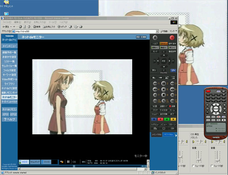Fast forward using the double-right arrow button
Viewport: 228px width, 175px height.
point(172,89)
